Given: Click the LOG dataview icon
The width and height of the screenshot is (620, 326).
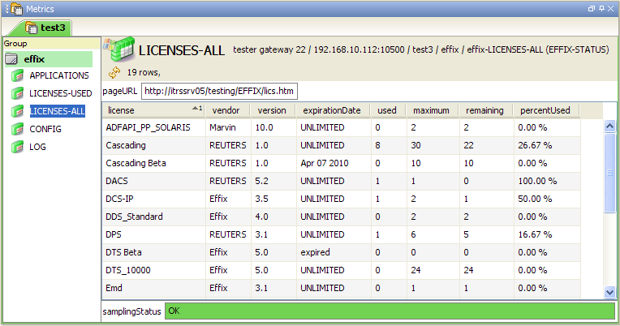Looking at the screenshot, I should tap(17, 147).
